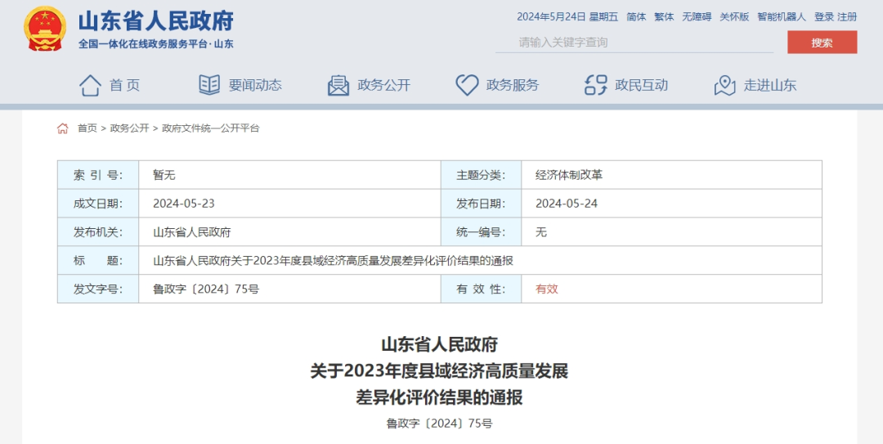
Task: Open the 关怀版 care version
Action: tap(734, 17)
